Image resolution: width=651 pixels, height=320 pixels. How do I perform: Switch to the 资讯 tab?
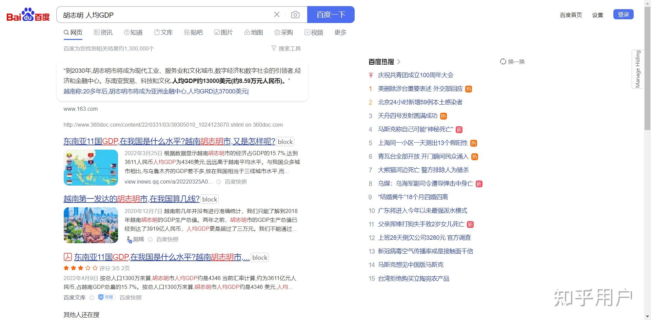[103, 33]
